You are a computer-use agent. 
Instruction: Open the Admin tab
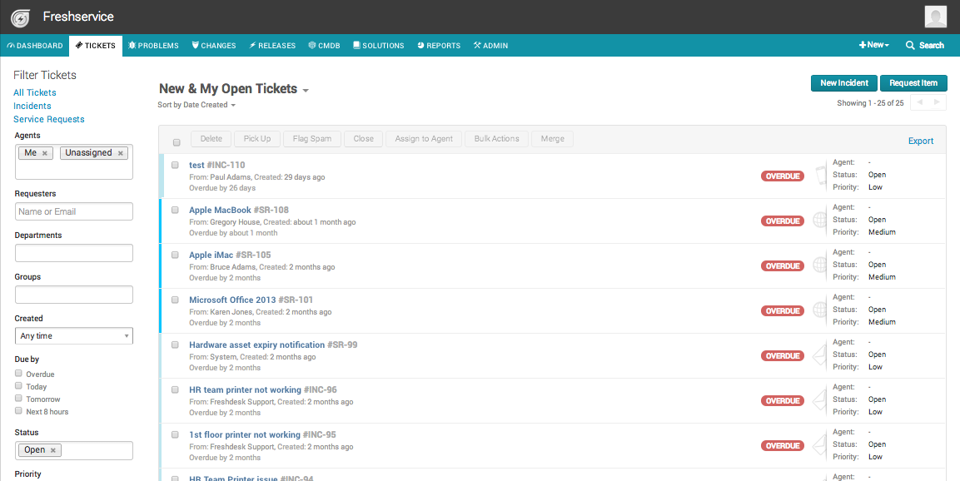tap(490, 45)
